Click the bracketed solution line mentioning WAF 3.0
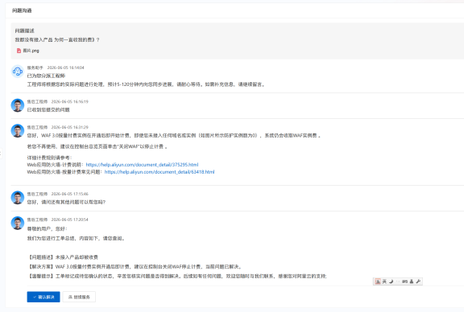Image resolution: width=464 pixels, height=312 pixels. (135, 267)
